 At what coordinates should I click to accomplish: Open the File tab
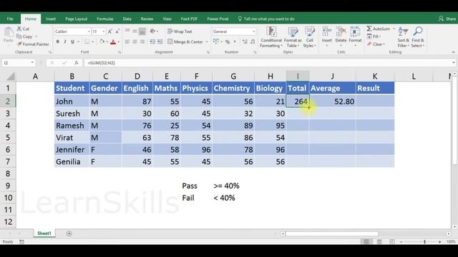click(x=10, y=19)
